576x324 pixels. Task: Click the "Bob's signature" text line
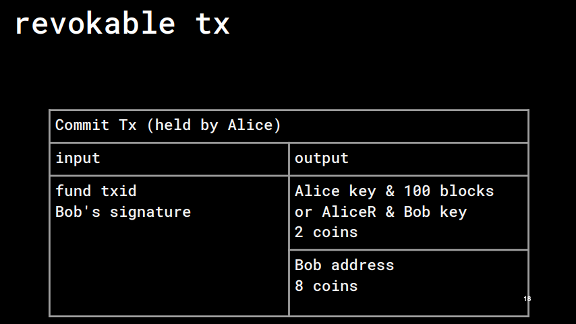coord(123,212)
